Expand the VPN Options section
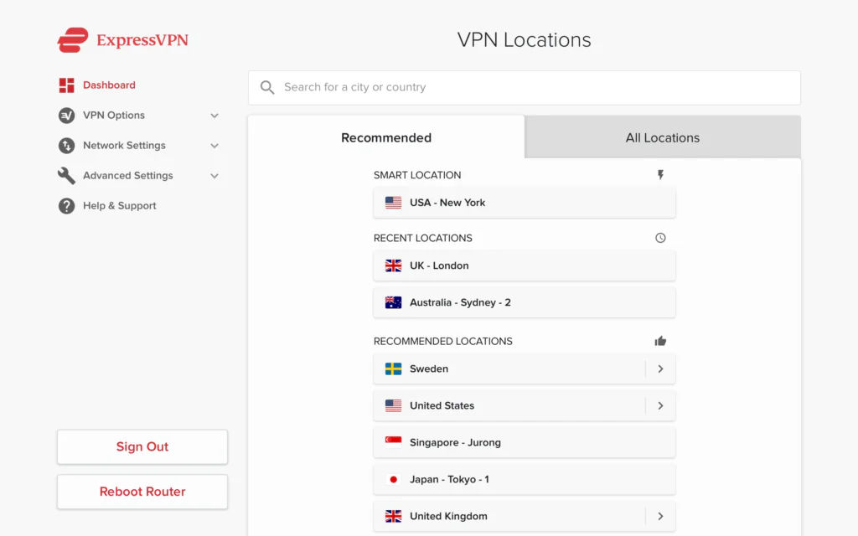Image resolution: width=858 pixels, height=536 pixels. click(214, 115)
